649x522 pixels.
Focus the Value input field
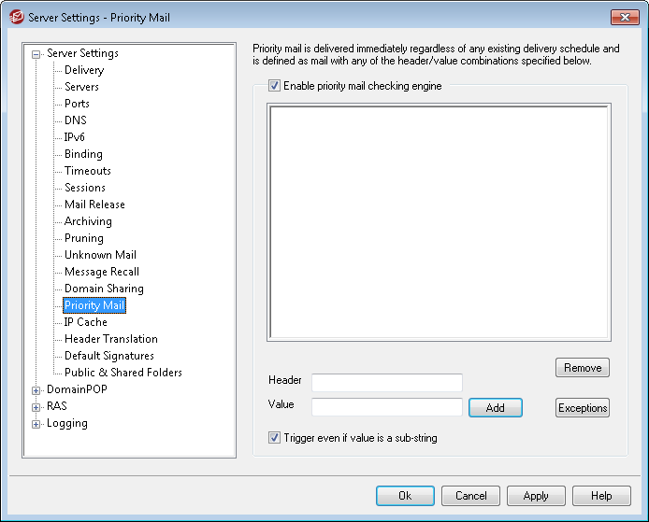(386, 407)
